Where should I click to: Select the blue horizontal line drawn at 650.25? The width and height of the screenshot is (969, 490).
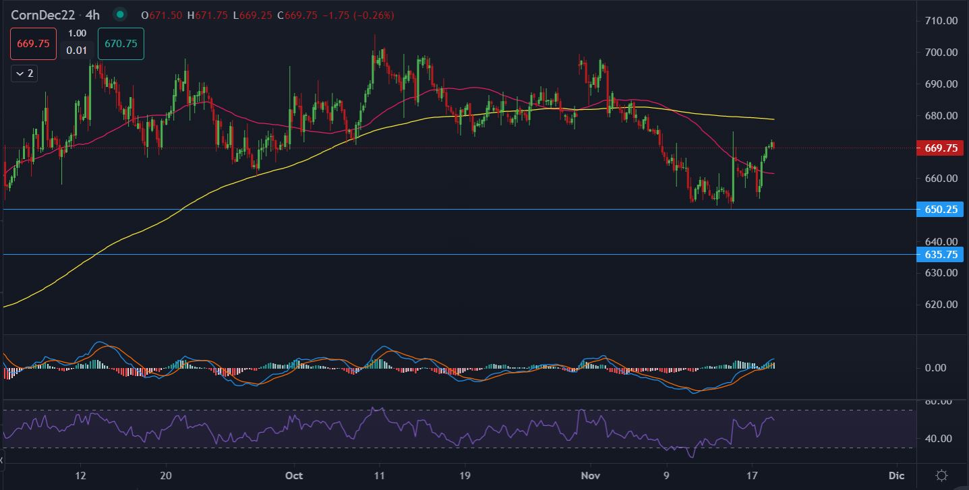(459, 210)
